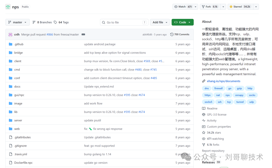Open commit hash ab648d6
Screen dimensions: 272x168
click(147, 34)
